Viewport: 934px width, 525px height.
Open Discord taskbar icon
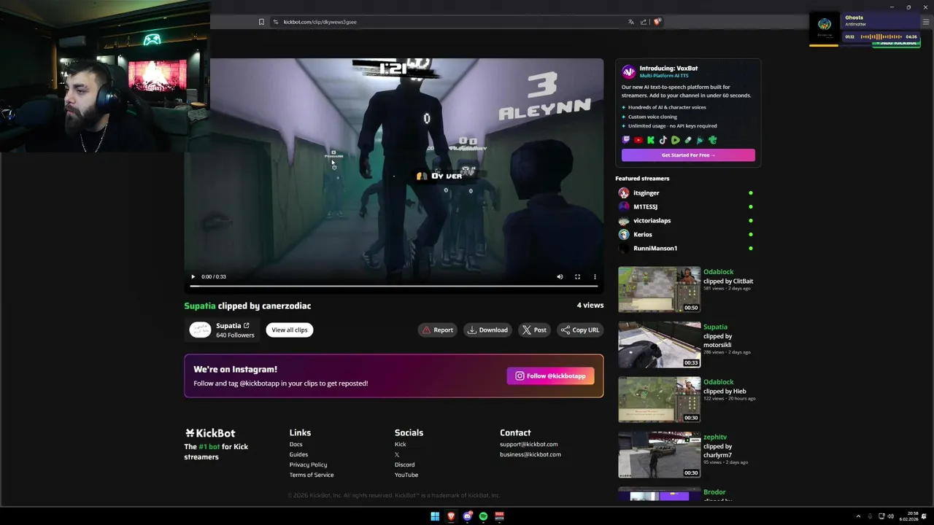(x=468, y=516)
